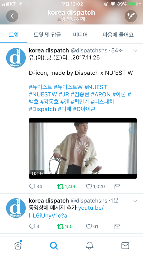Share the first tweet via message envelope

(x=117, y=187)
